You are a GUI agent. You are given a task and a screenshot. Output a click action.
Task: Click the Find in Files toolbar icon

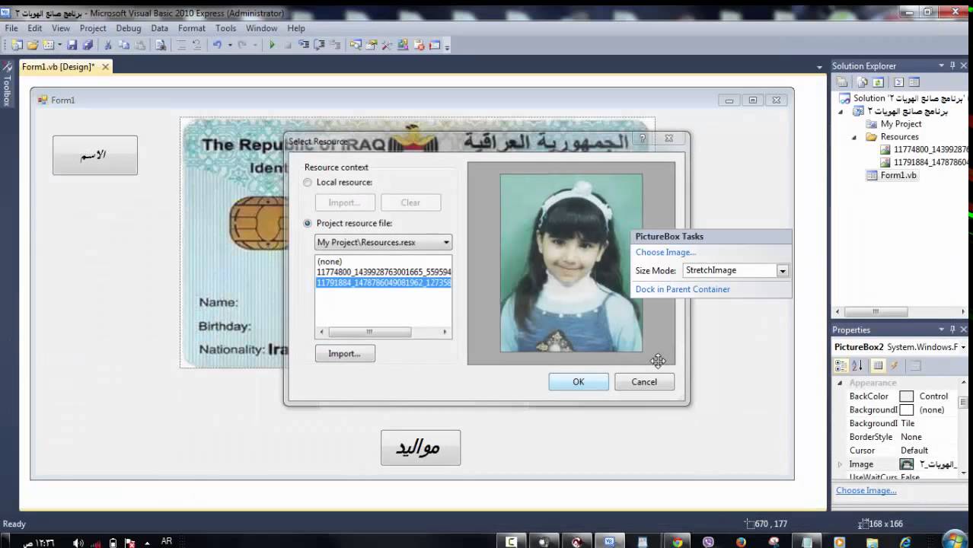tap(161, 45)
